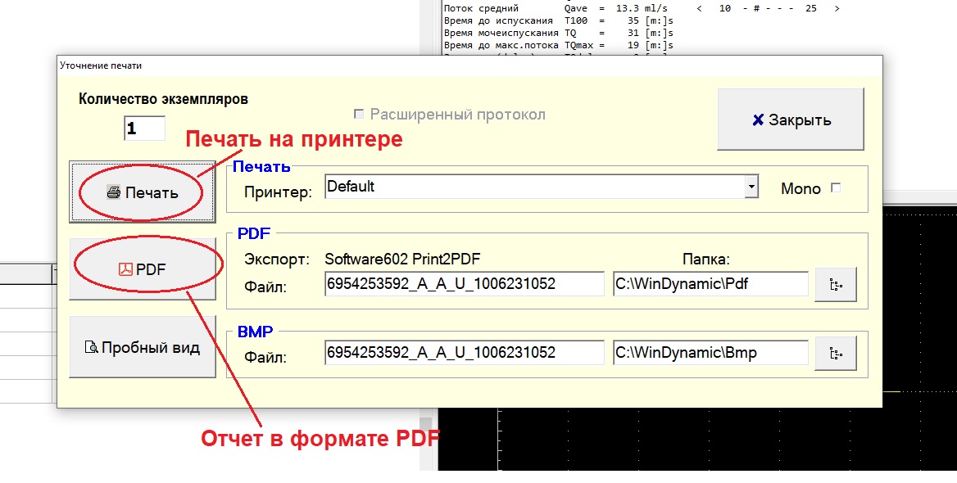The height and width of the screenshot is (483, 957).
Task: Click the Software602 Print2PDF export label
Action: (402, 260)
